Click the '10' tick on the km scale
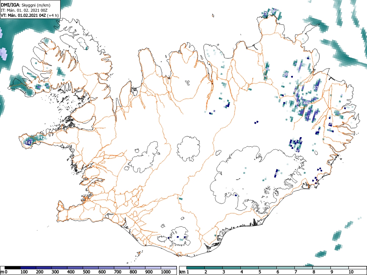This screenshot has height=275, width=367. (351, 272)
